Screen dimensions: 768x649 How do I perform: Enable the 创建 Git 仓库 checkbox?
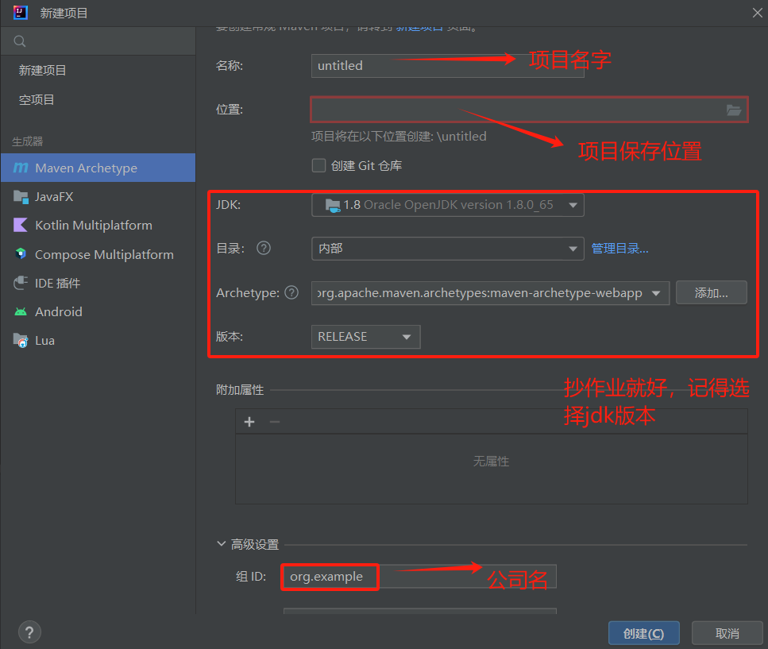click(x=319, y=165)
